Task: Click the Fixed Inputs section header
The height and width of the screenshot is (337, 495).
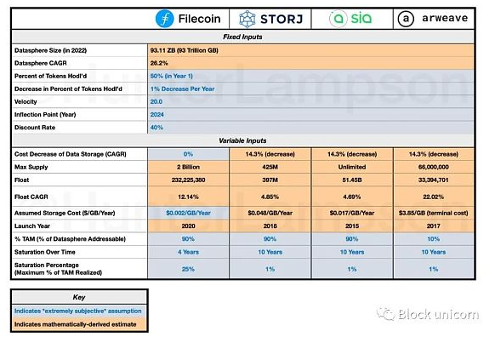Action: [242, 37]
